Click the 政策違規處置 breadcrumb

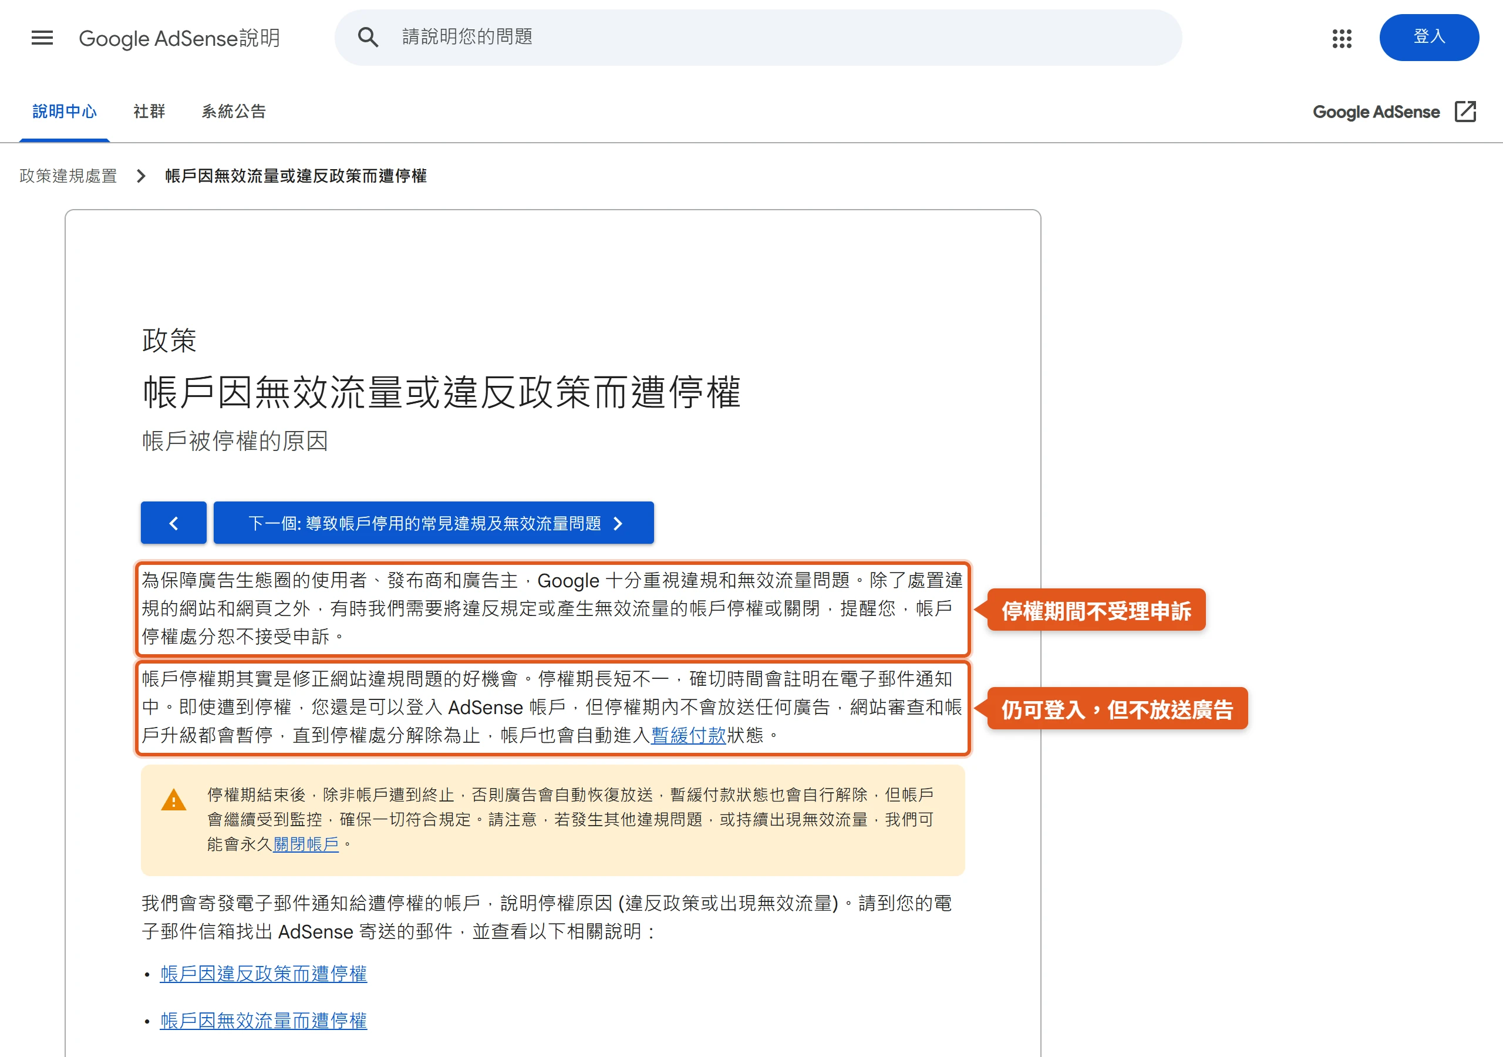(68, 176)
